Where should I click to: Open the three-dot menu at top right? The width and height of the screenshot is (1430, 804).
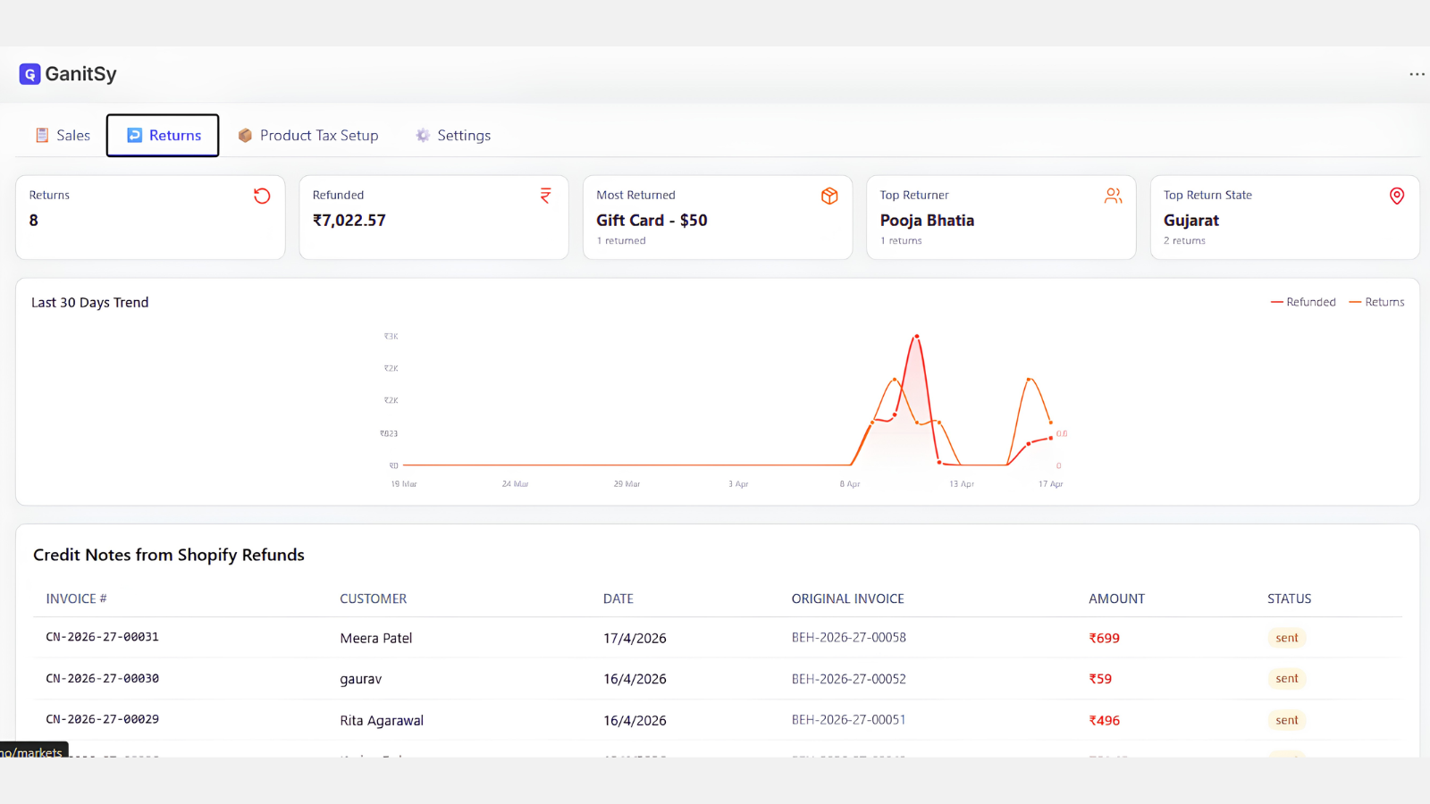tap(1417, 74)
